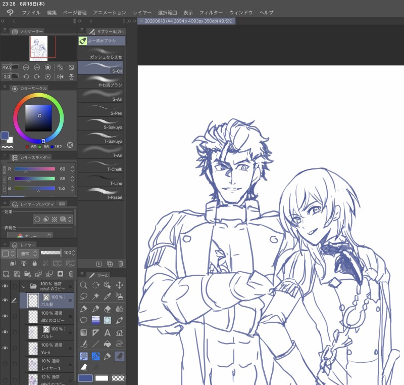Switch to the 20200618 canvas tab
Image resolution: width=404 pixels, height=385 pixels.
(x=186, y=21)
